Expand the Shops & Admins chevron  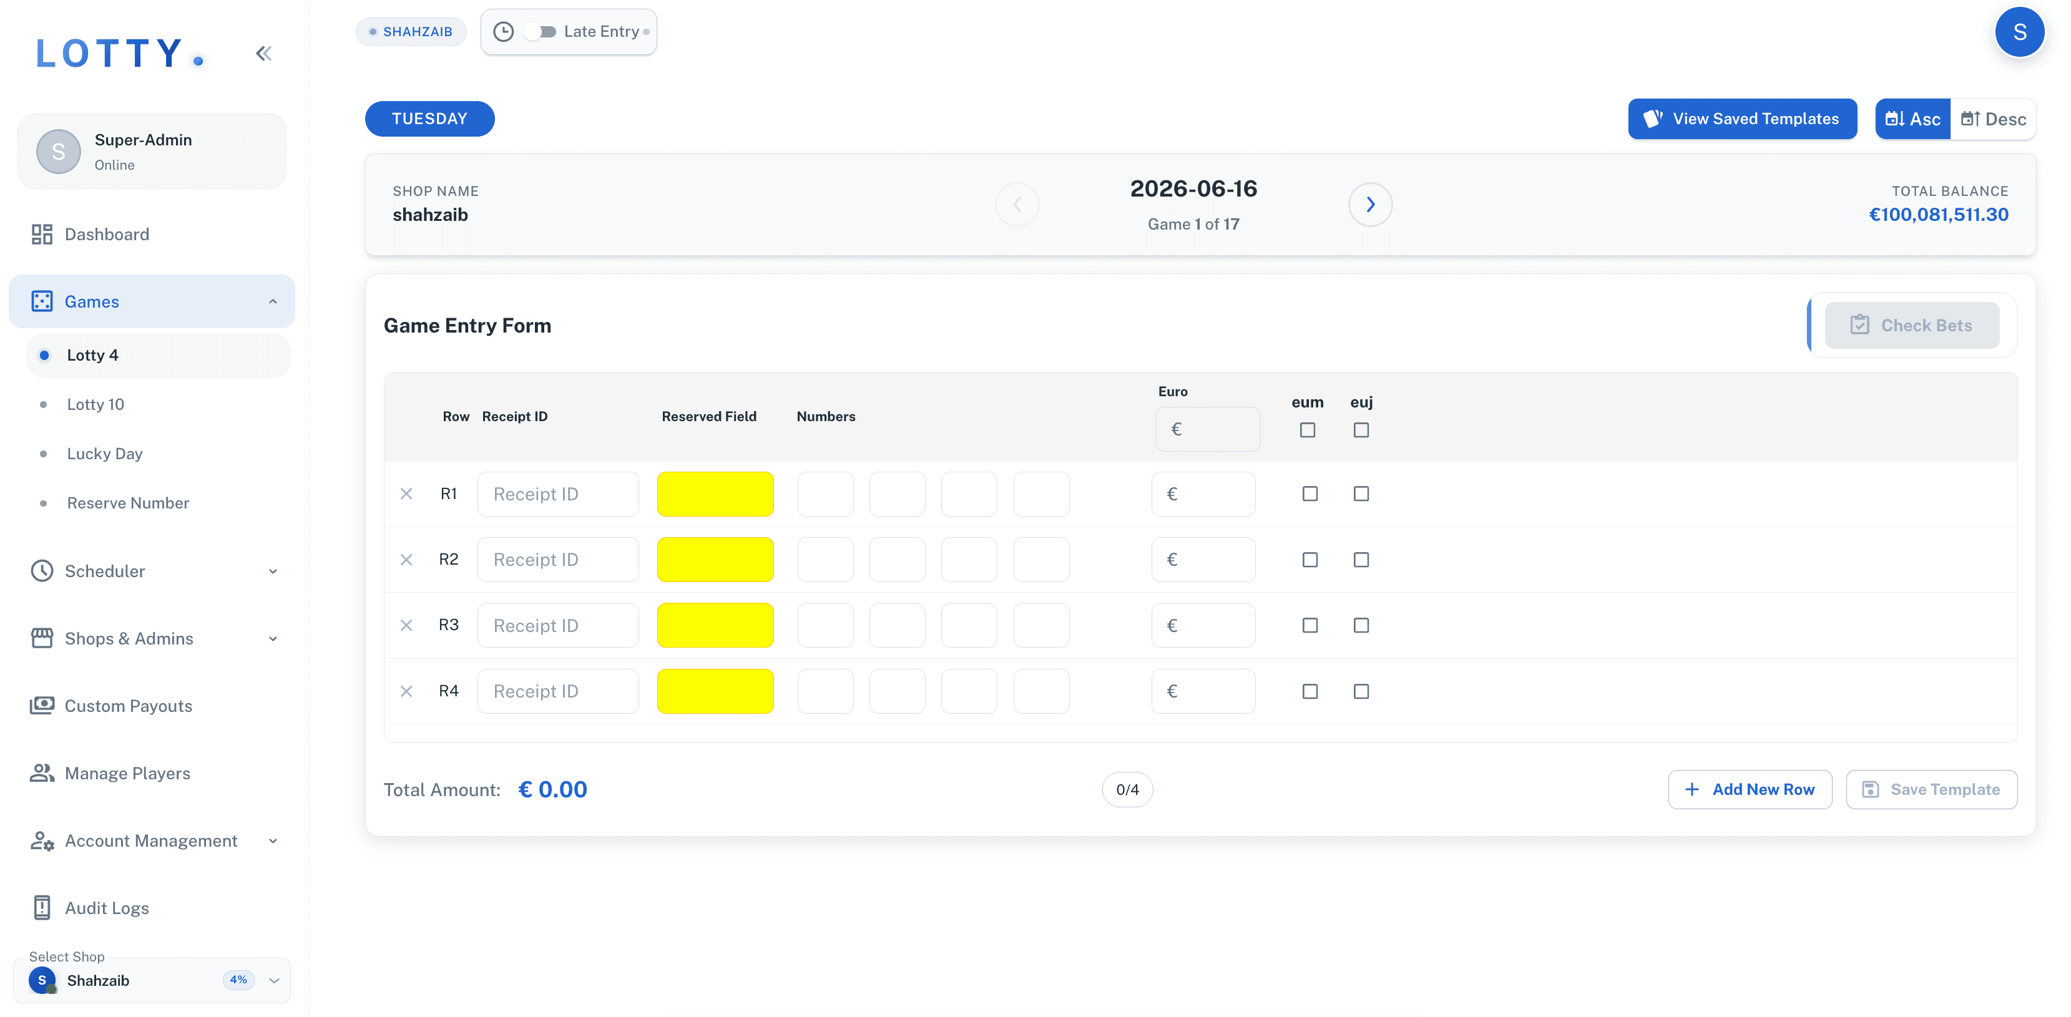click(x=273, y=639)
